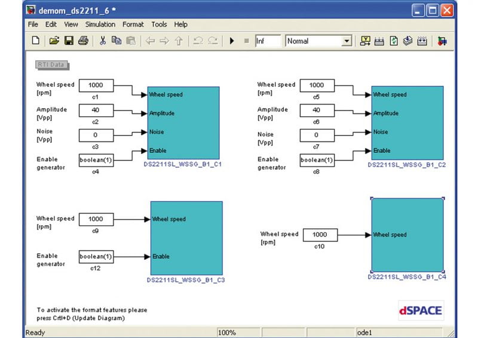The image size is (478, 338).
Task: Select the c4 boolean(1) enable constant
Action: coord(96,160)
